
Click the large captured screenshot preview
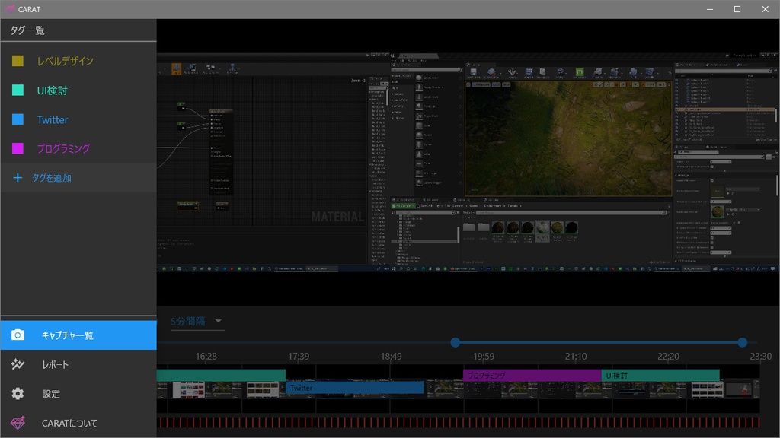click(x=468, y=162)
